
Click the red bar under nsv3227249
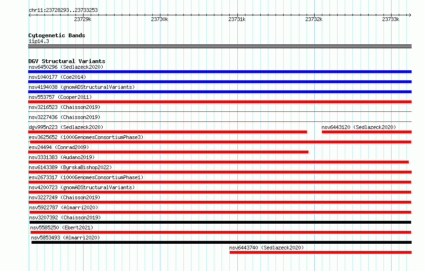coord(220,202)
